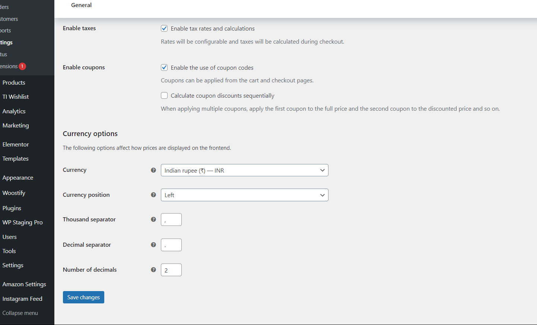The height and width of the screenshot is (325, 537).
Task: Show help tip for Thousand separator
Action: (153, 219)
